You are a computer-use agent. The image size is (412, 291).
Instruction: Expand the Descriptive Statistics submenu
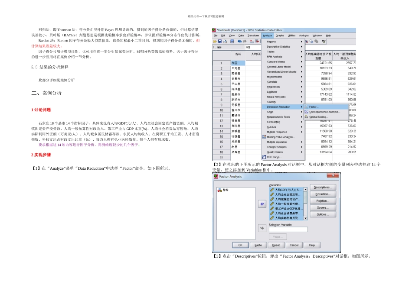click(278, 46)
